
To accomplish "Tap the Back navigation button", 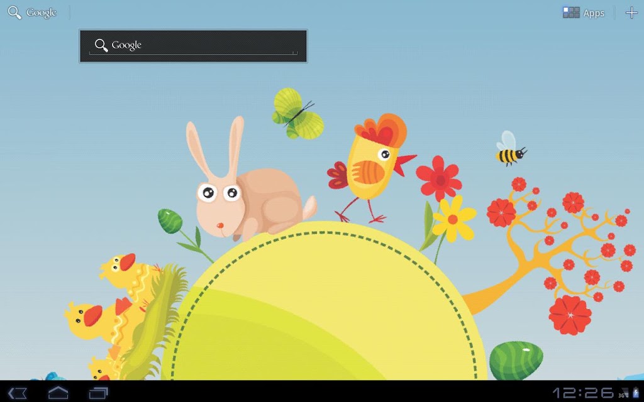I will 18,393.
